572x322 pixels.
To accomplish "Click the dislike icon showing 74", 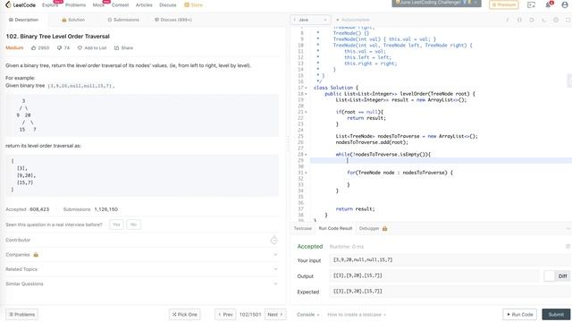I will [x=59, y=47].
